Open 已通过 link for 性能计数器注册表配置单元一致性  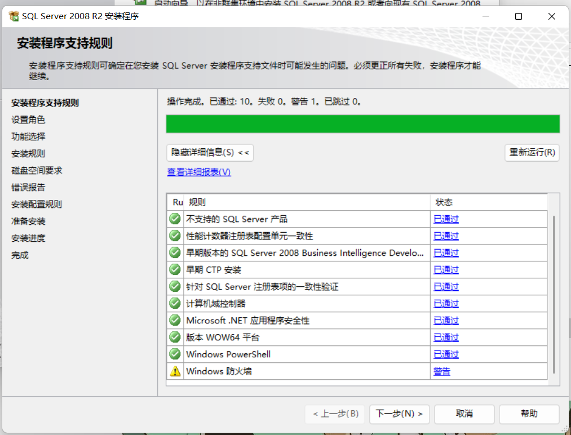pos(446,236)
